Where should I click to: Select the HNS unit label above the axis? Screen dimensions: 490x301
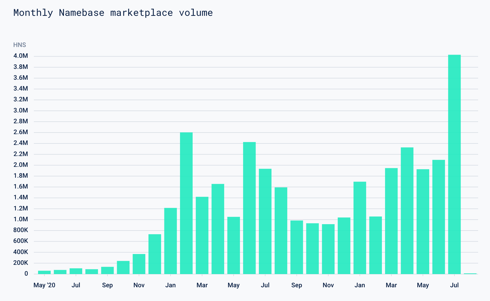(x=20, y=45)
